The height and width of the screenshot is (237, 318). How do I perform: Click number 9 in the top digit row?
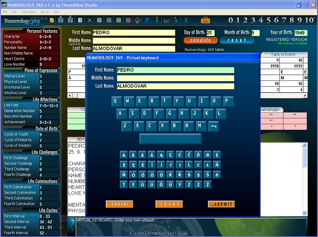[299, 20]
